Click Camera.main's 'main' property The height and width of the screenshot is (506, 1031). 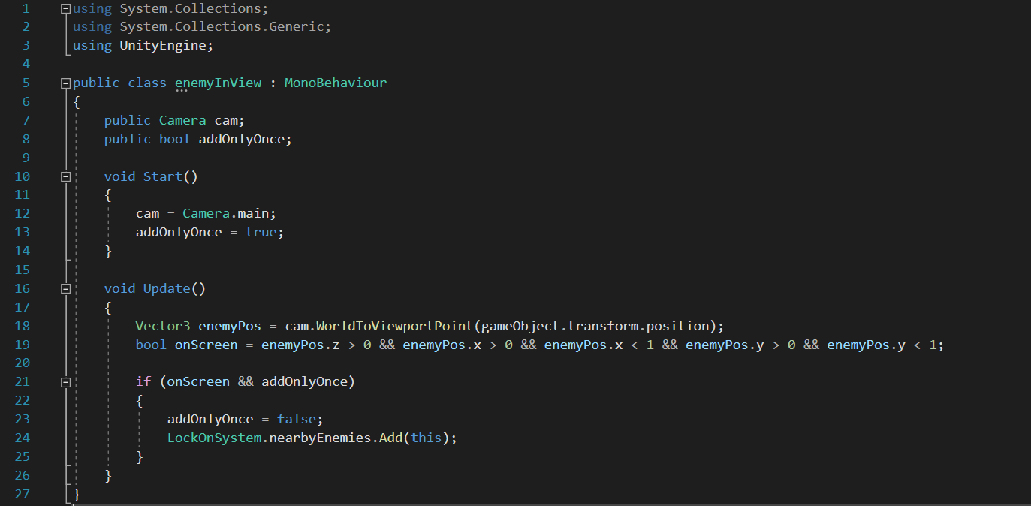coord(257,213)
